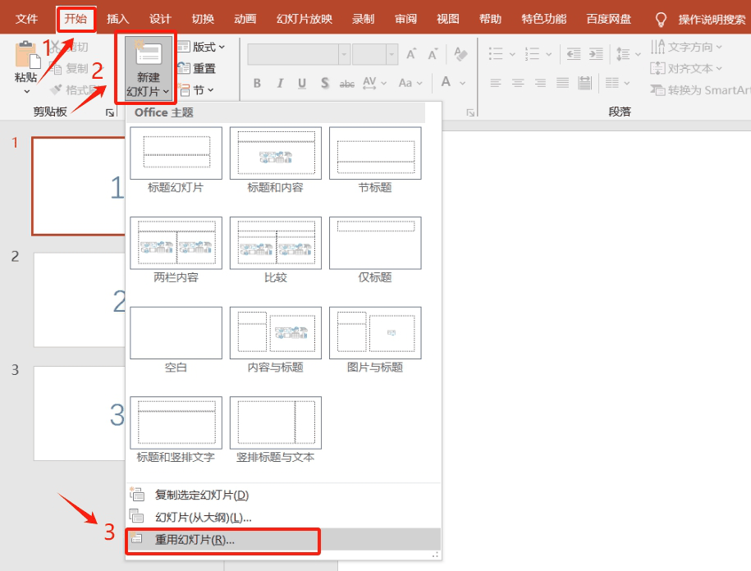Apply italic formatting
751x571 pixels.
[x=278, y=83]
